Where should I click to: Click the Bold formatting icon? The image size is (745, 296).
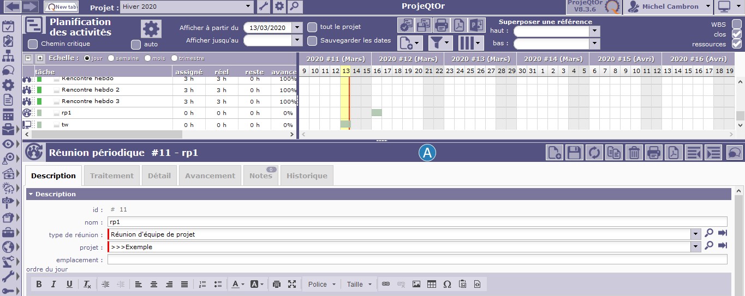tap(39, 284)
